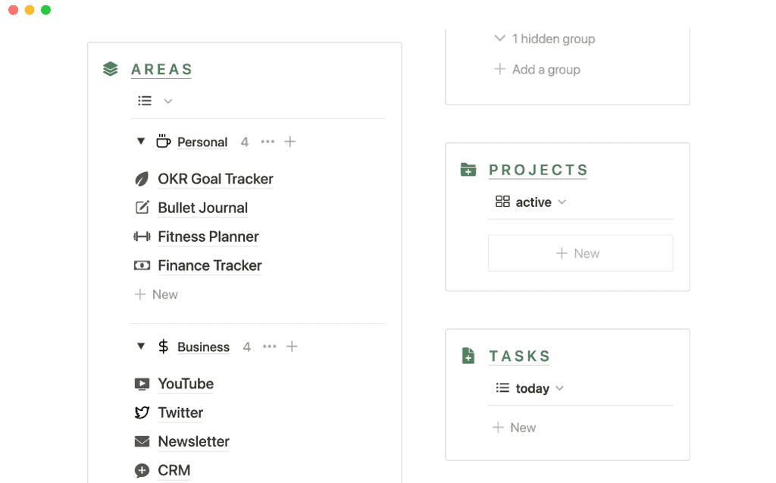The width and height of the screenshot is (776, 483).
Task: Collapse the Personal group triangle
Action: pos(140,142)
